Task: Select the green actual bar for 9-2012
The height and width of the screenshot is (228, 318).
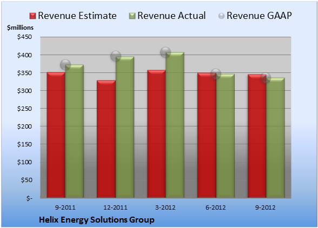Action: (275, 138)
